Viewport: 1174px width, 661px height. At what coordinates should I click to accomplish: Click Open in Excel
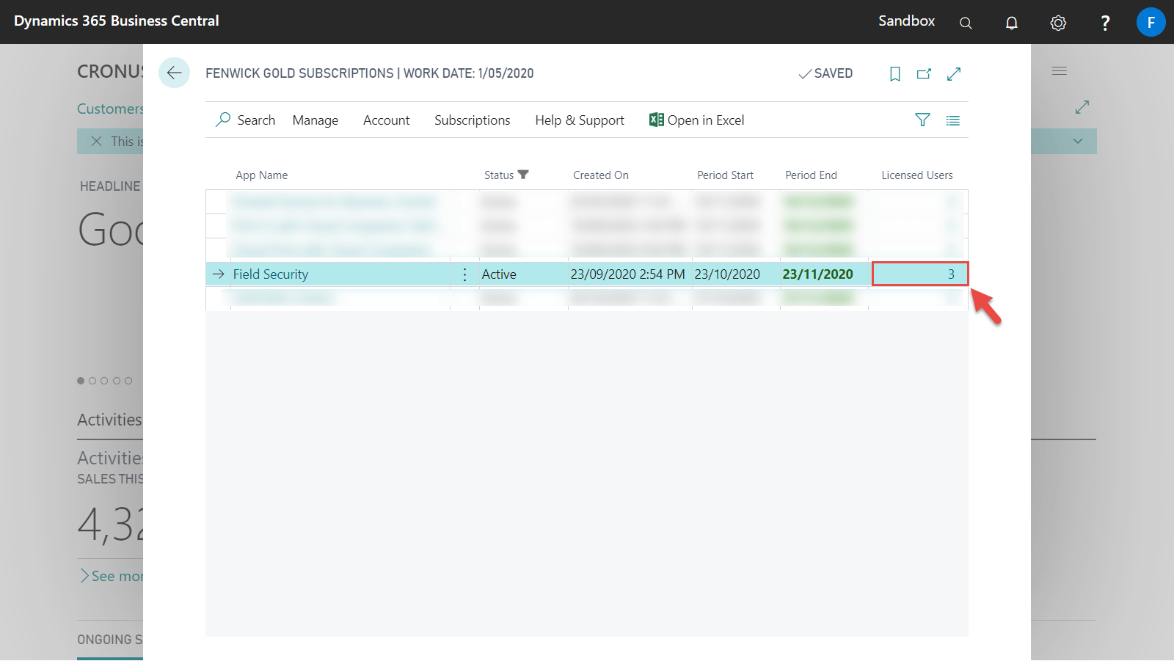pos(697,120)
